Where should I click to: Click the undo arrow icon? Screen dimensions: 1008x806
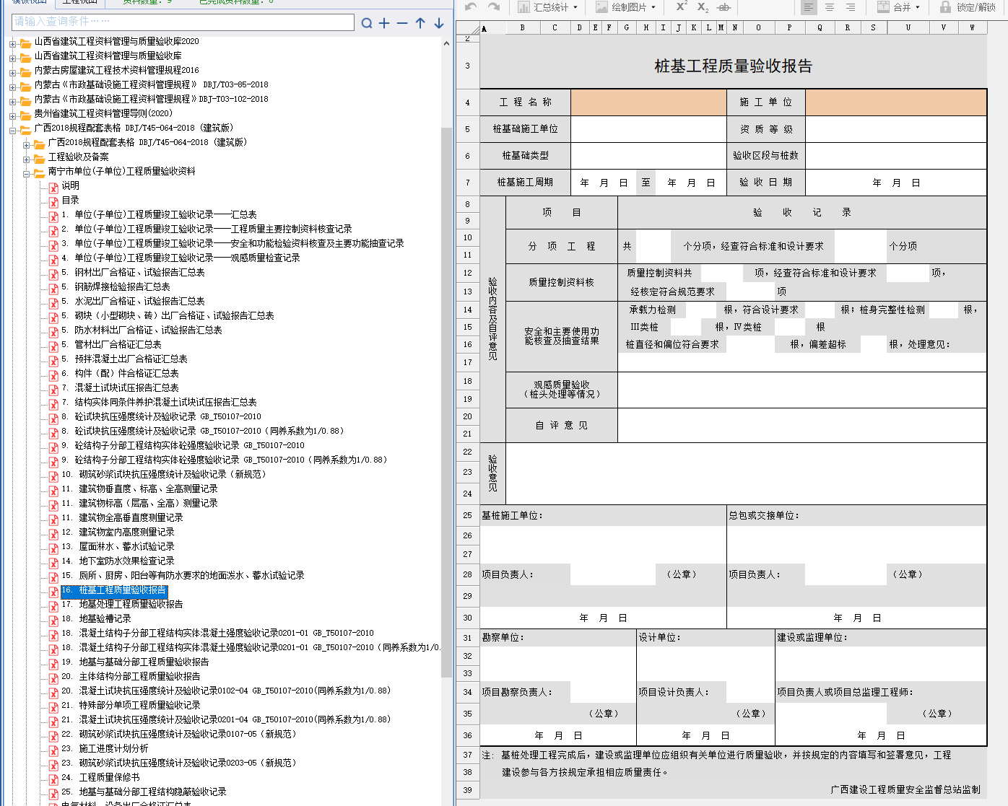coord(471,6)
